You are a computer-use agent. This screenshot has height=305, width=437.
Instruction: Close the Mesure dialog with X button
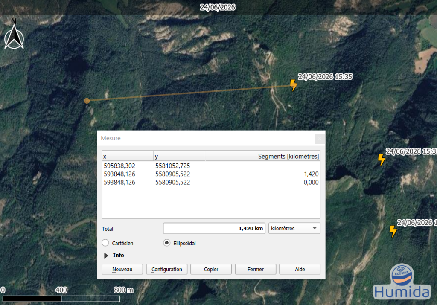(320, 139)
